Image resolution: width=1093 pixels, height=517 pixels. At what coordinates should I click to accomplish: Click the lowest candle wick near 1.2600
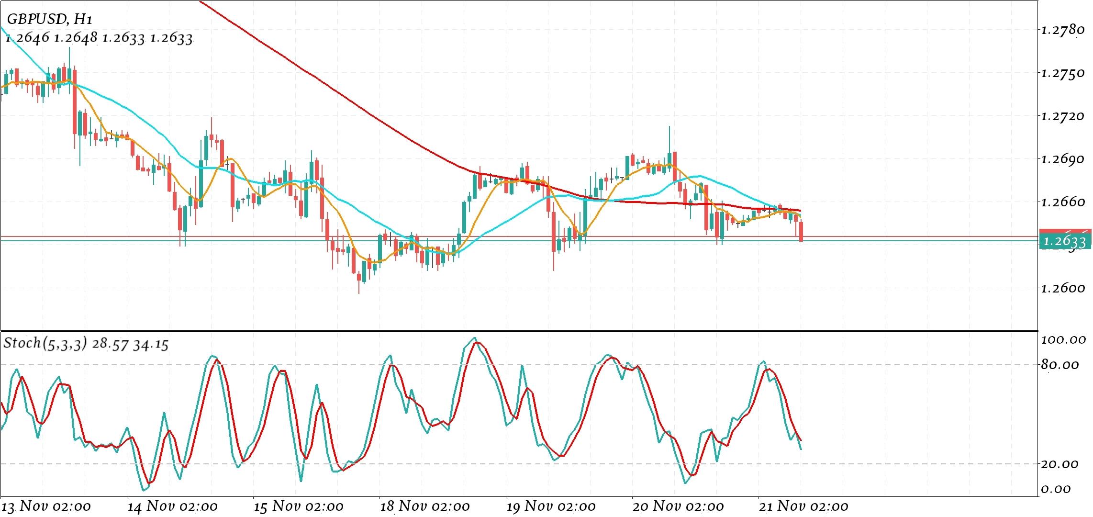point(359,283)
